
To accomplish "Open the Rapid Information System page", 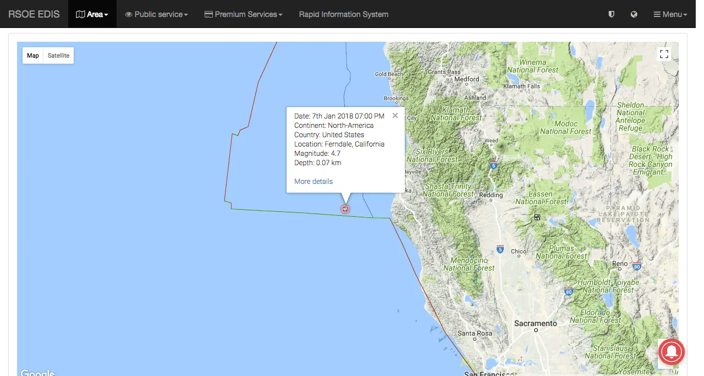I will point(343,14).
